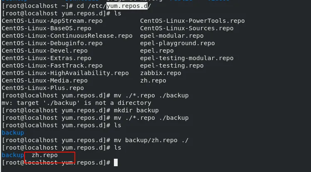Click CentOS-Linux-HighAvailability.repo entry
Screen dimensions: 311x172
pos(65,73)
